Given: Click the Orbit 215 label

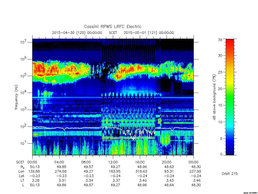Looking at the screenshot, I should [230, 174].
